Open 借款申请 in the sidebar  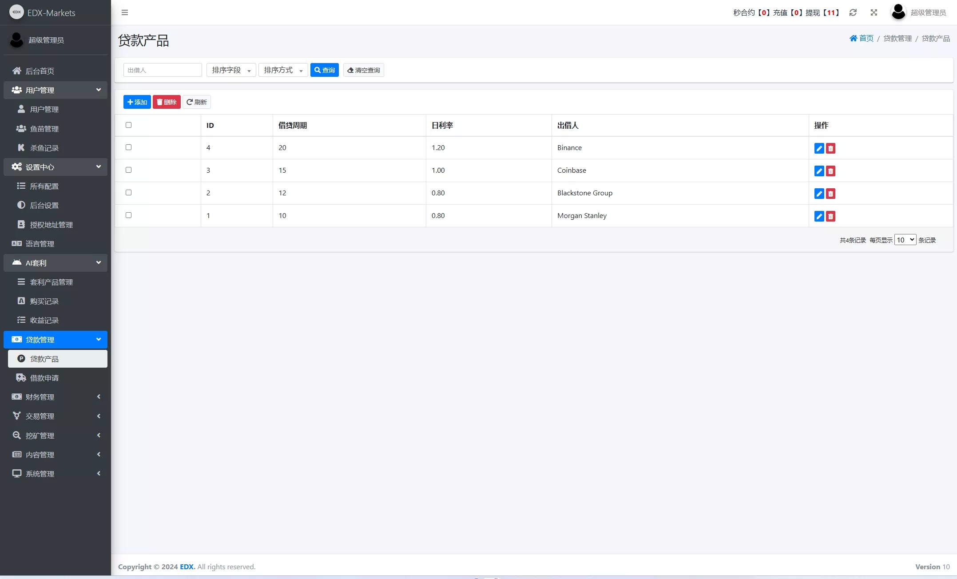(44, 378)
